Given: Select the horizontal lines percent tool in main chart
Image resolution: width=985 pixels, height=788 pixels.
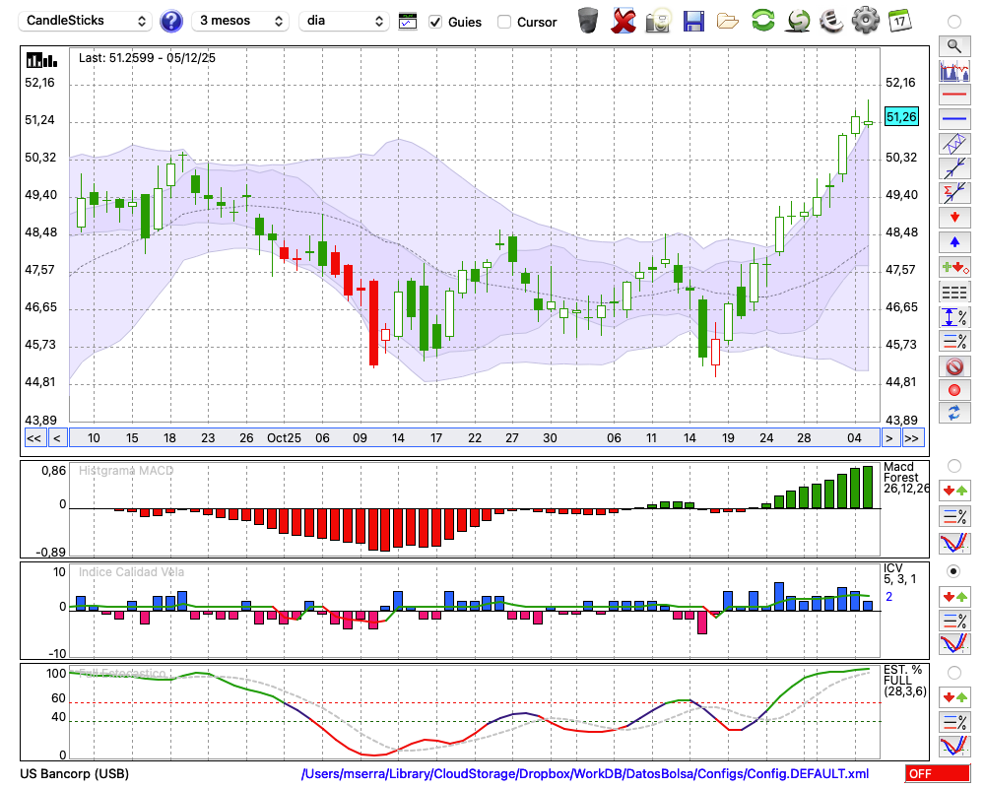Looking at the screenshot, I should (x=954, y=341).
